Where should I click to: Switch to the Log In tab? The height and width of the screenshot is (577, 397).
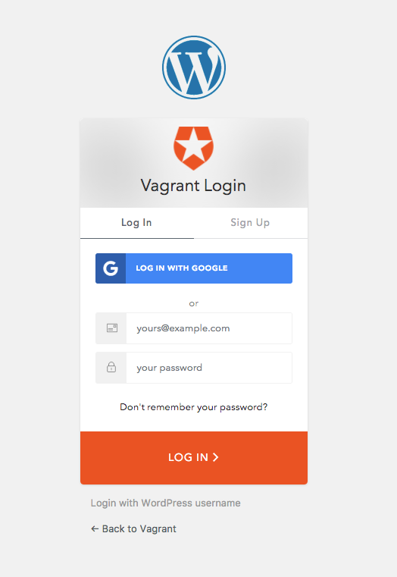tap(136, 223)
